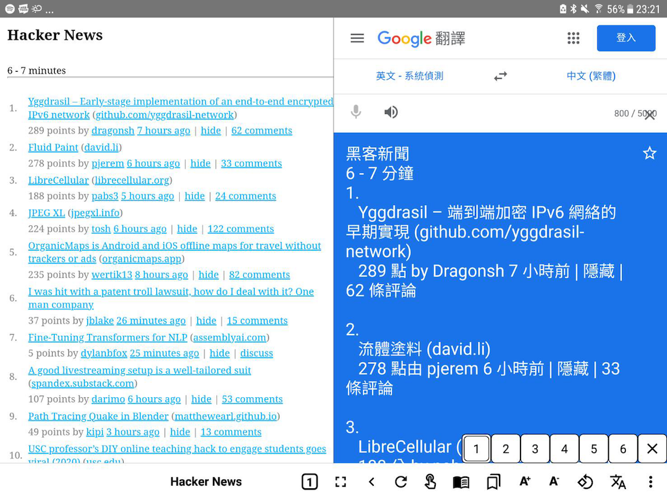This screenshot has height=500, width=667.
Task: Open Path Tracing Quake in Blender
Action: pos(98,416)
